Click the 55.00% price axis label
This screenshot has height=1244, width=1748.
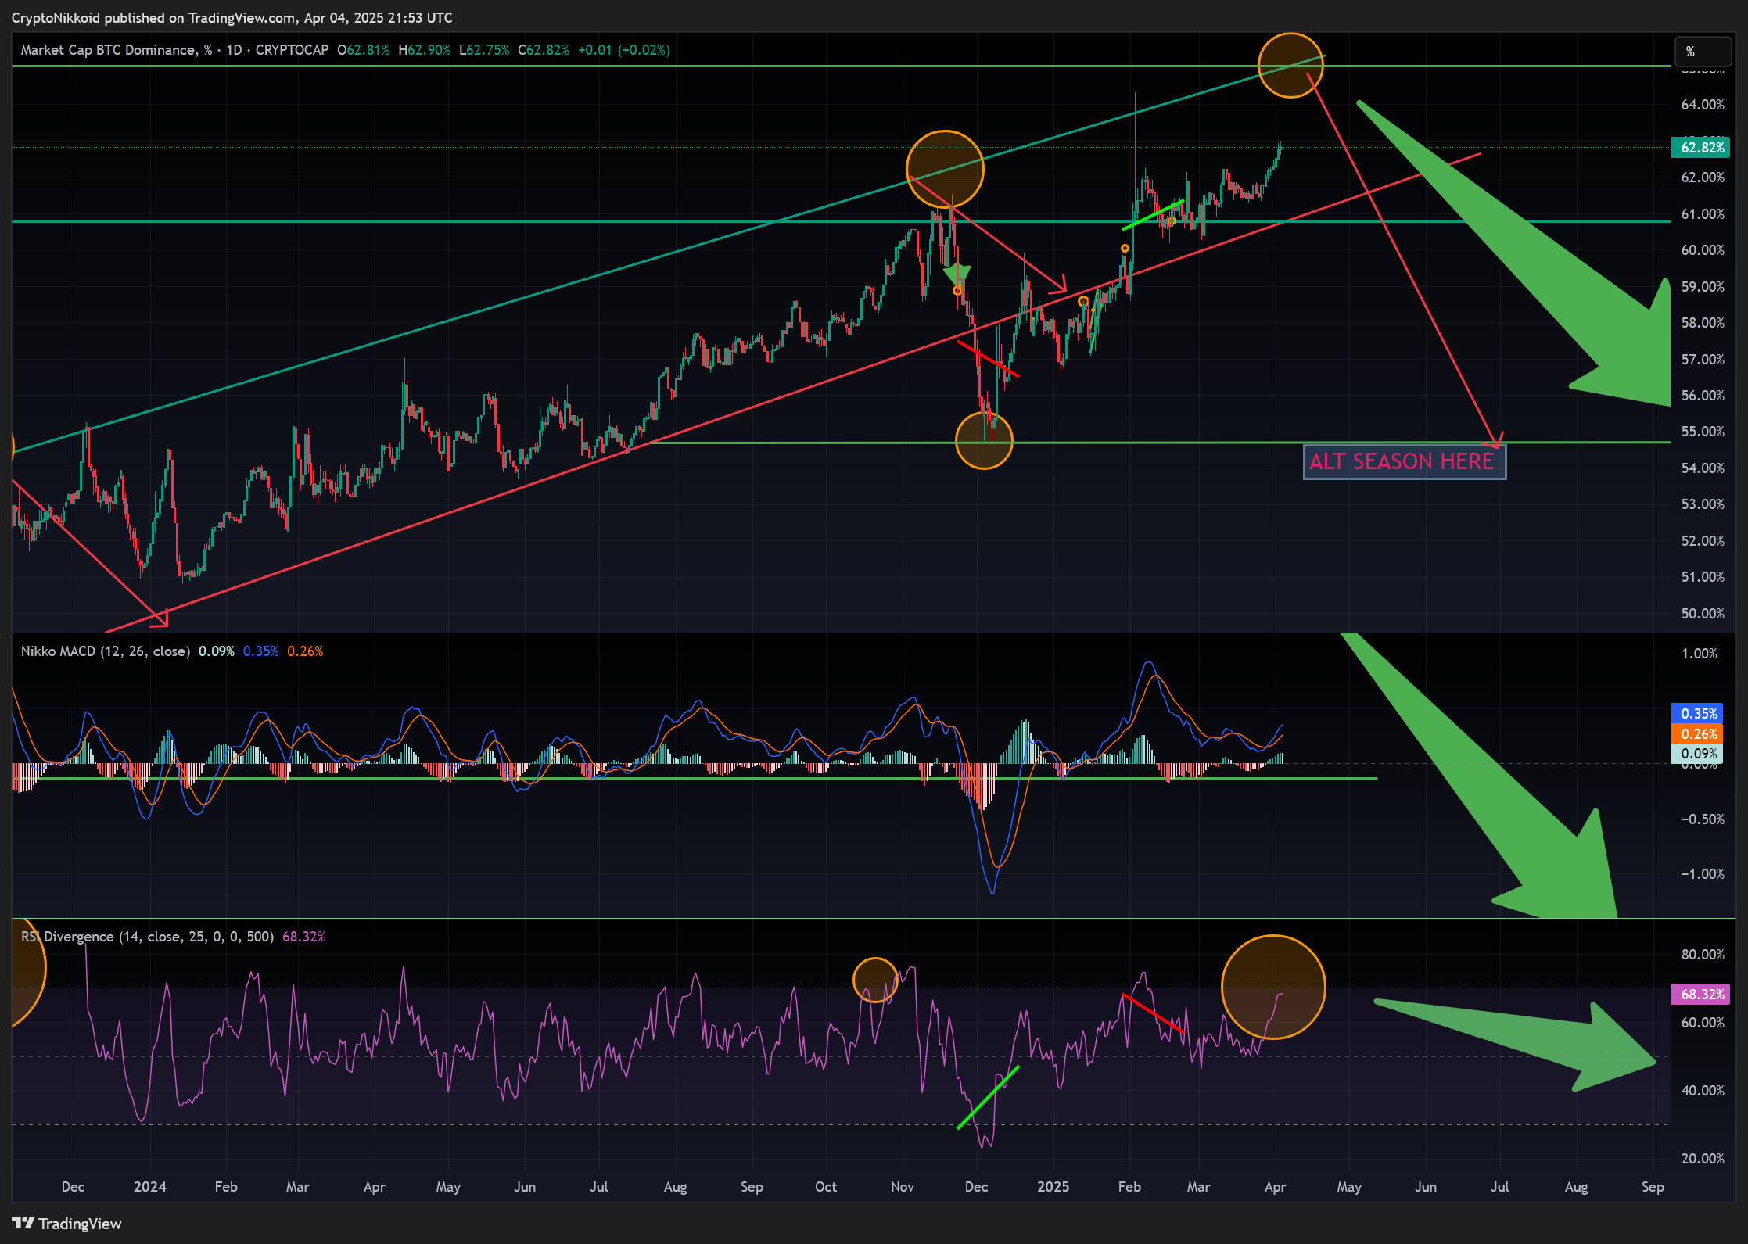(1703, 432)
